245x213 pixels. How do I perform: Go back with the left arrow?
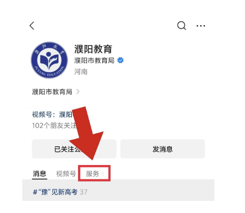32,26
